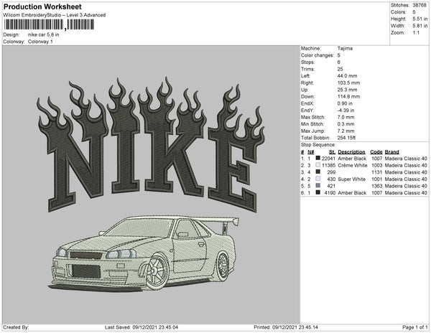Viewport: 431px width, 333px height.
Task: Click the EndY value '-4.39 in'
Action: 346,111
